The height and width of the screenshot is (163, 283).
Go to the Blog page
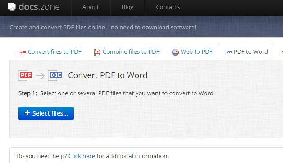pos(128,7)
